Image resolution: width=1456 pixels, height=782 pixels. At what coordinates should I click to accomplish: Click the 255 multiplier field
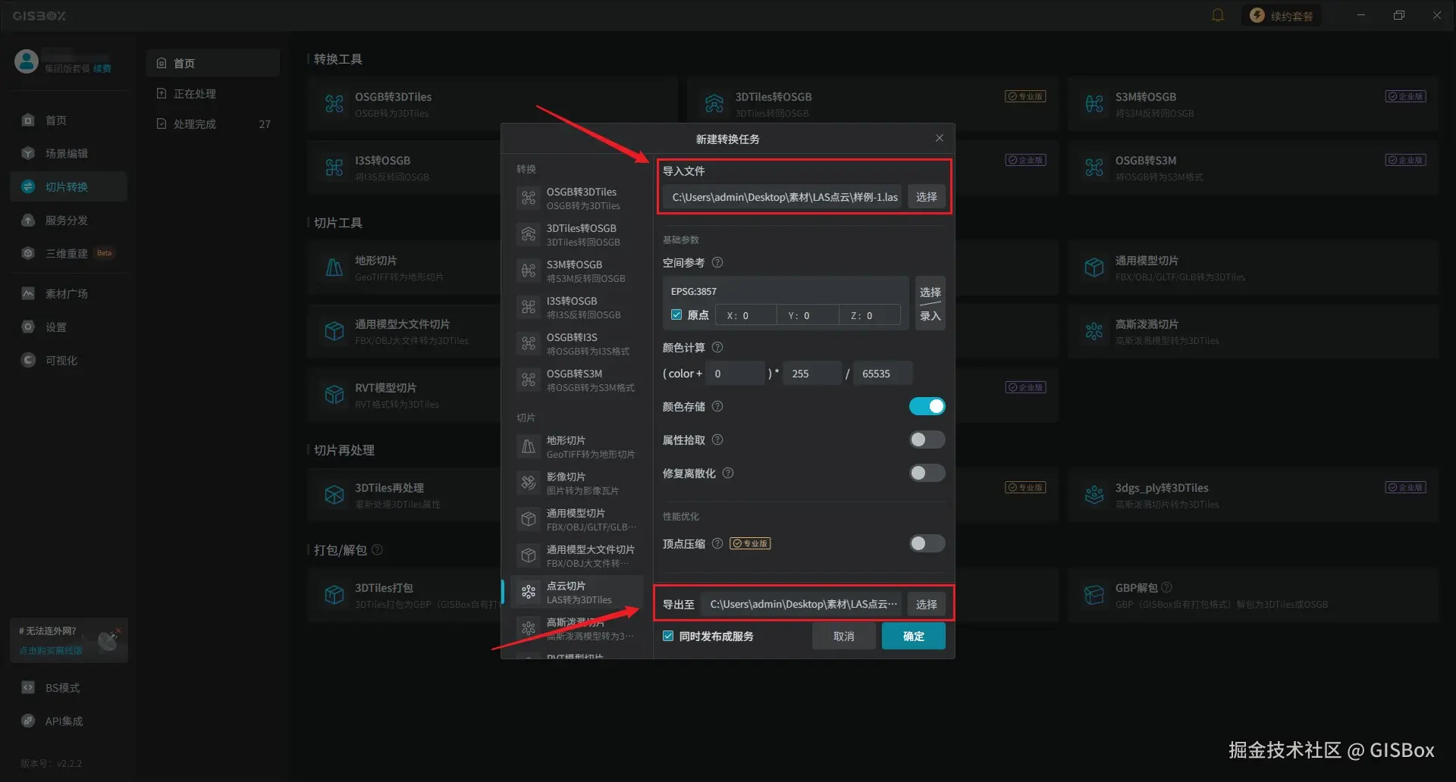coord(812,374)
